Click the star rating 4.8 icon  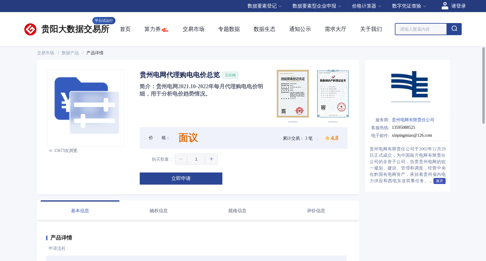(x=327, y=138)
